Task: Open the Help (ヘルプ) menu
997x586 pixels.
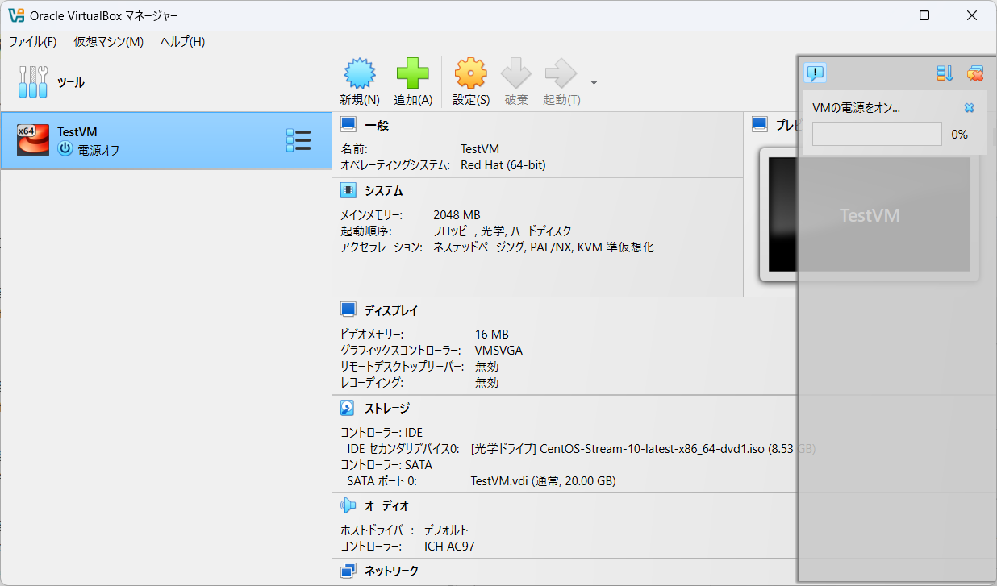Action: 182,41
